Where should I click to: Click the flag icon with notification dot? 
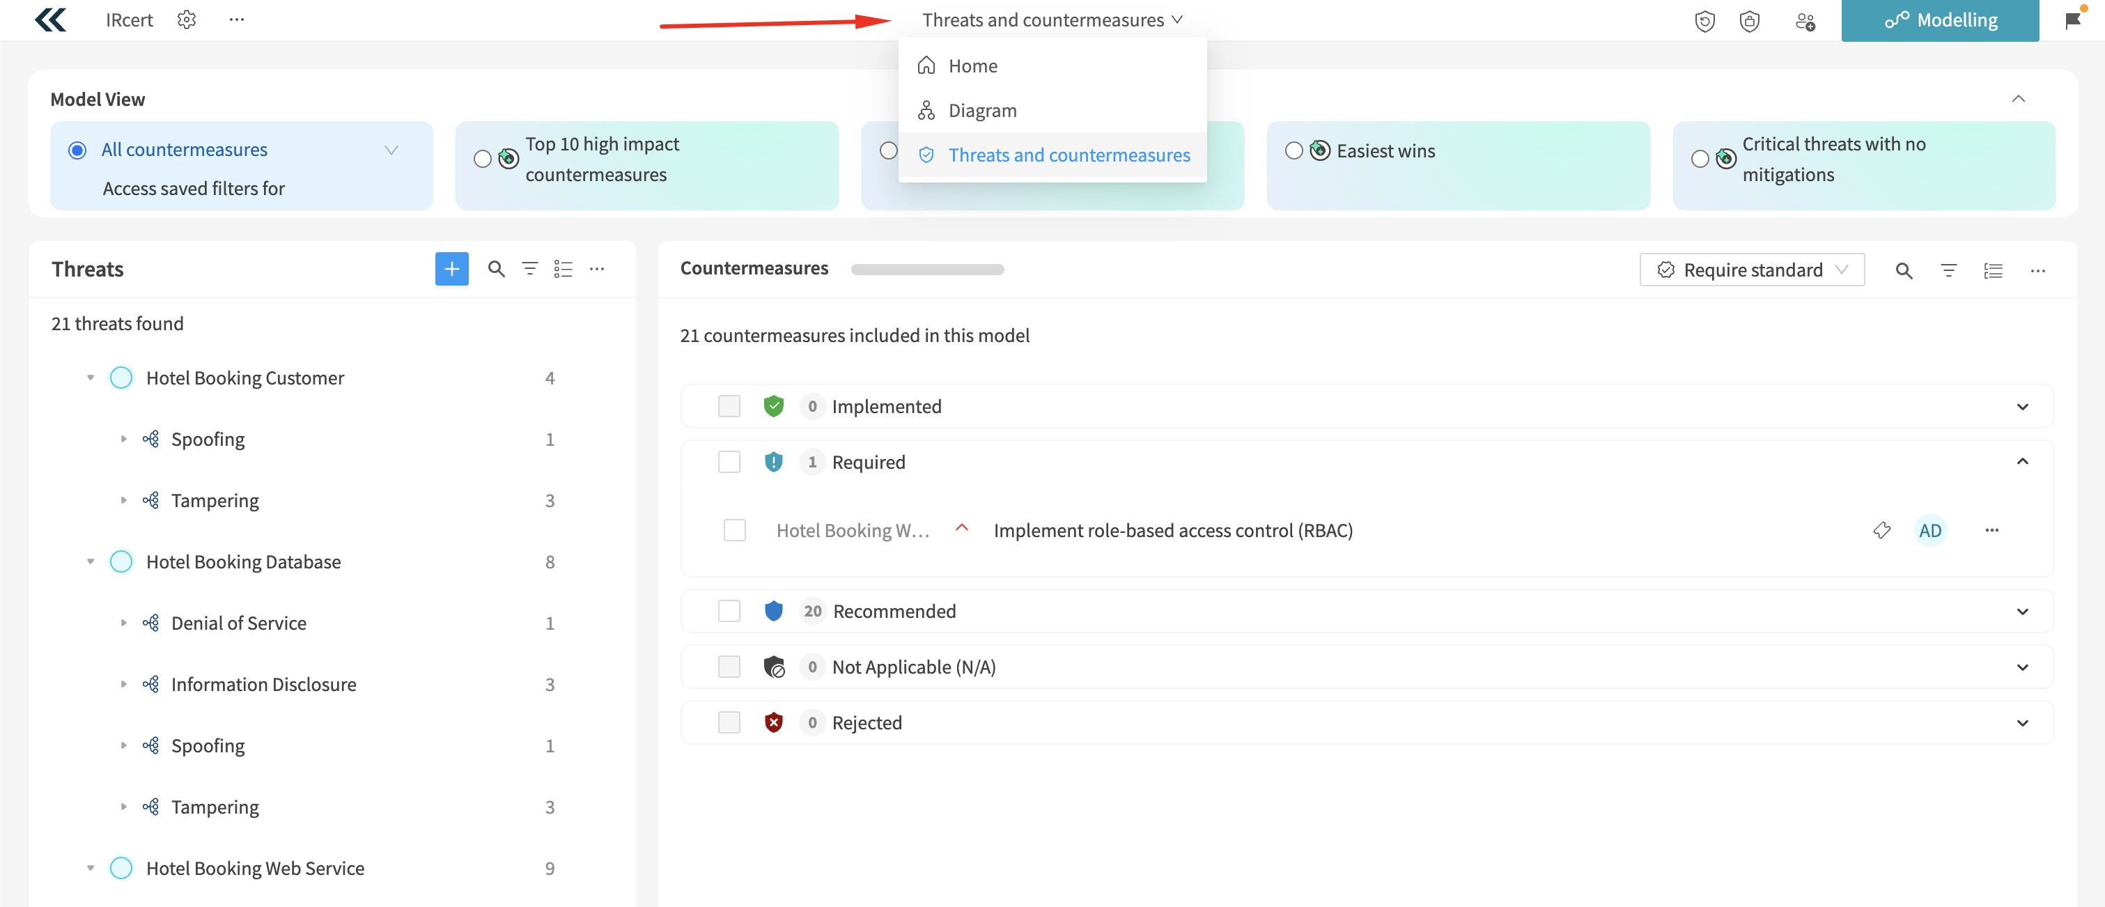pyautogui.click(x=2073, y=20)
